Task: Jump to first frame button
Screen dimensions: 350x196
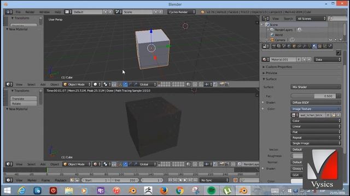Action: point(170,180)
